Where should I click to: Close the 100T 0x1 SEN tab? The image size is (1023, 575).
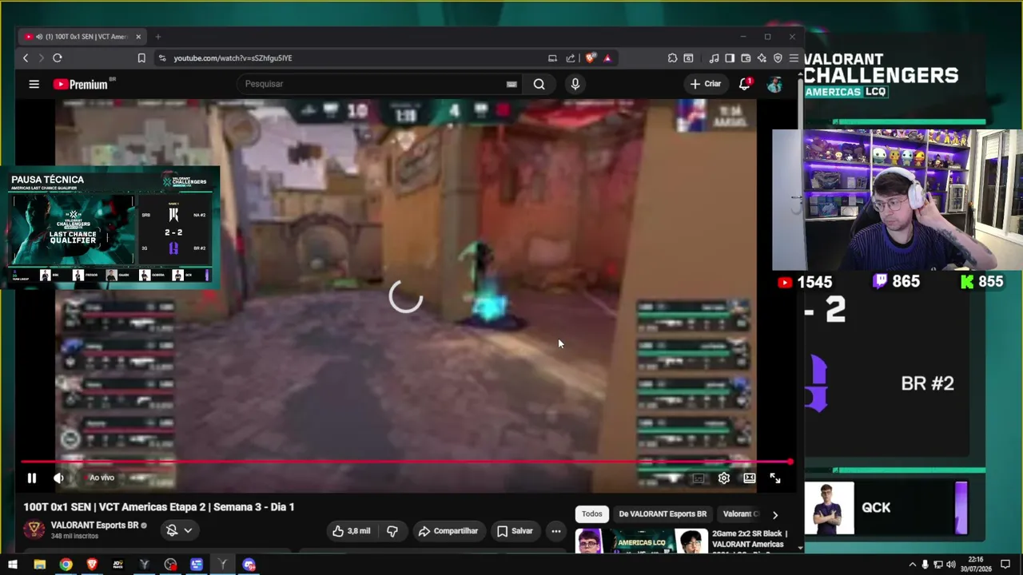[138, 37]
